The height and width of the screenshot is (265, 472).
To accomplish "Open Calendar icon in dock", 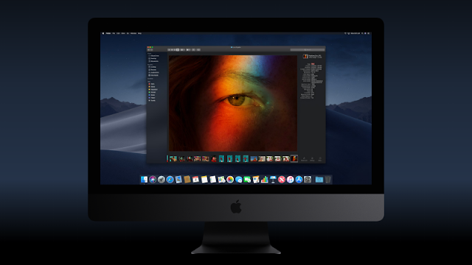I will pos(195,180).
